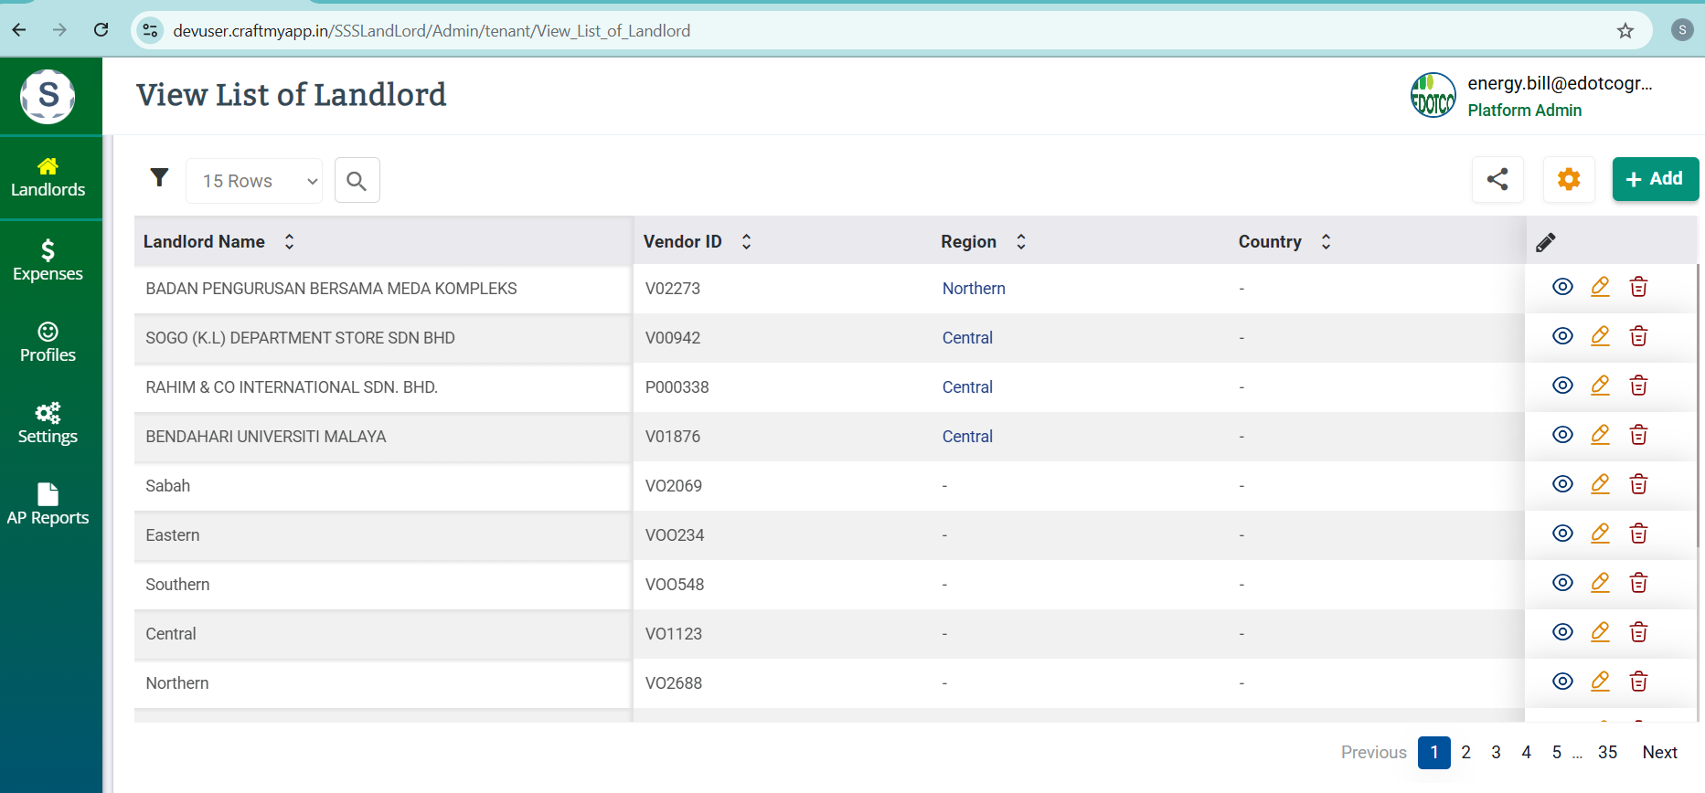View details of BADAN PENGURUSAN BERSAMA row
The width and height of the screenshot is (1705, 793).
(x=1563, y=287)
